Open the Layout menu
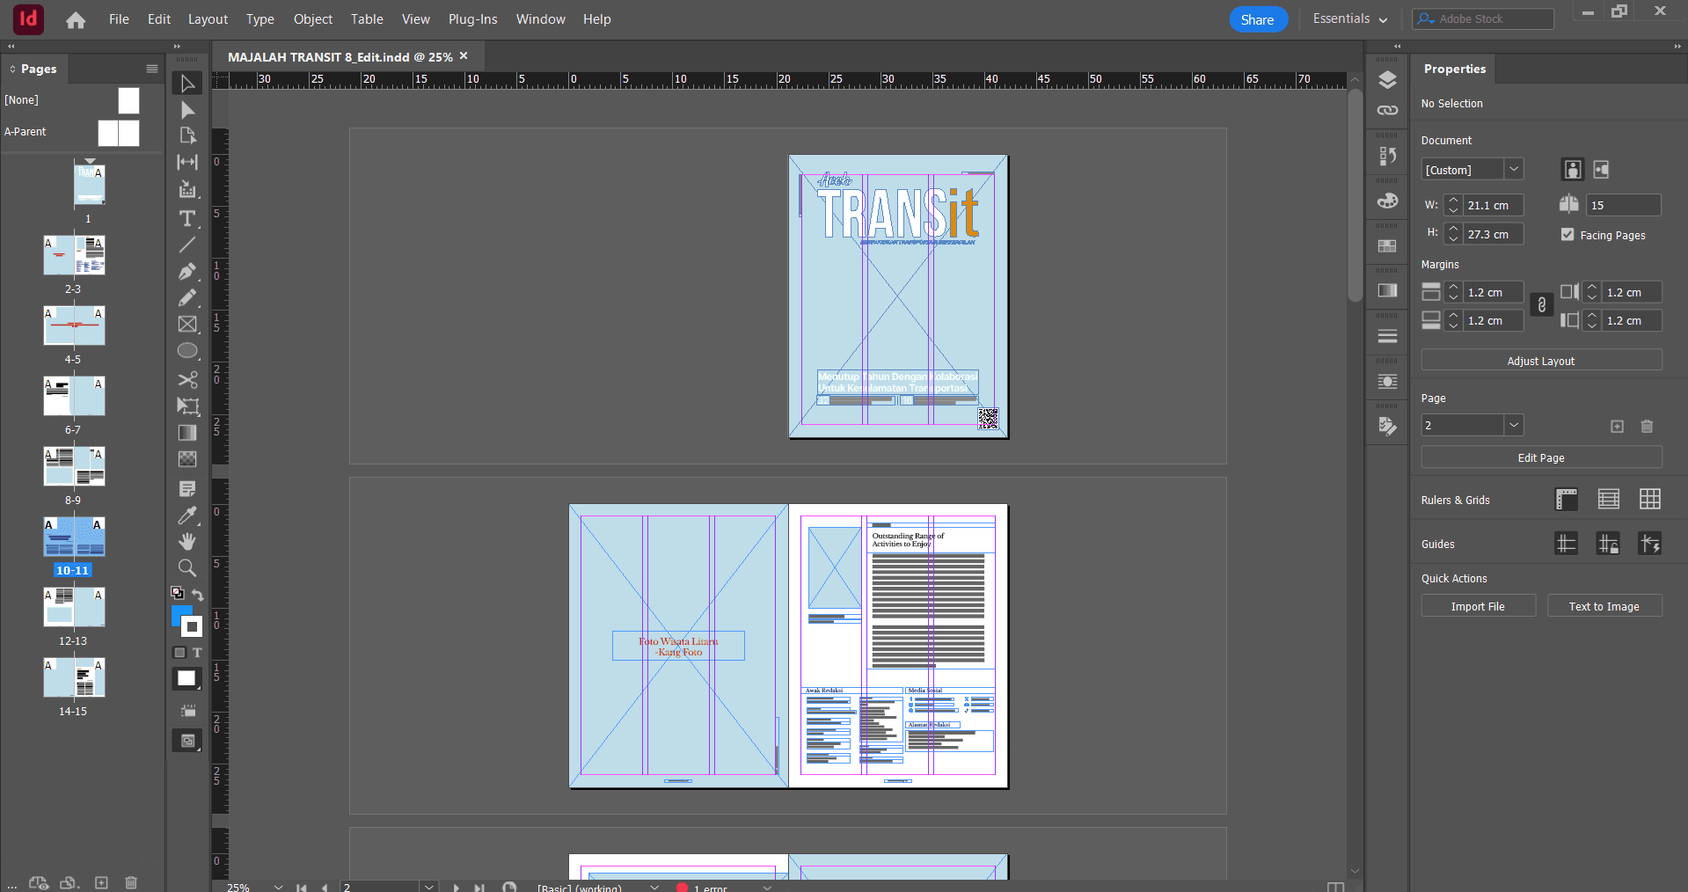The image size is (1688, 892). [x=208, y=19]
